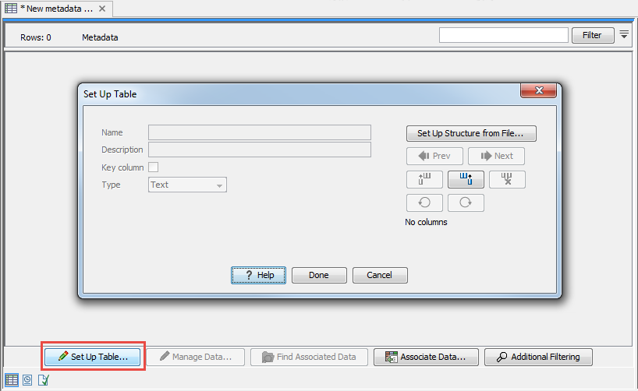638x391 pixels.
Task: Click the delete column icon button
Action: tap(507, 180)
